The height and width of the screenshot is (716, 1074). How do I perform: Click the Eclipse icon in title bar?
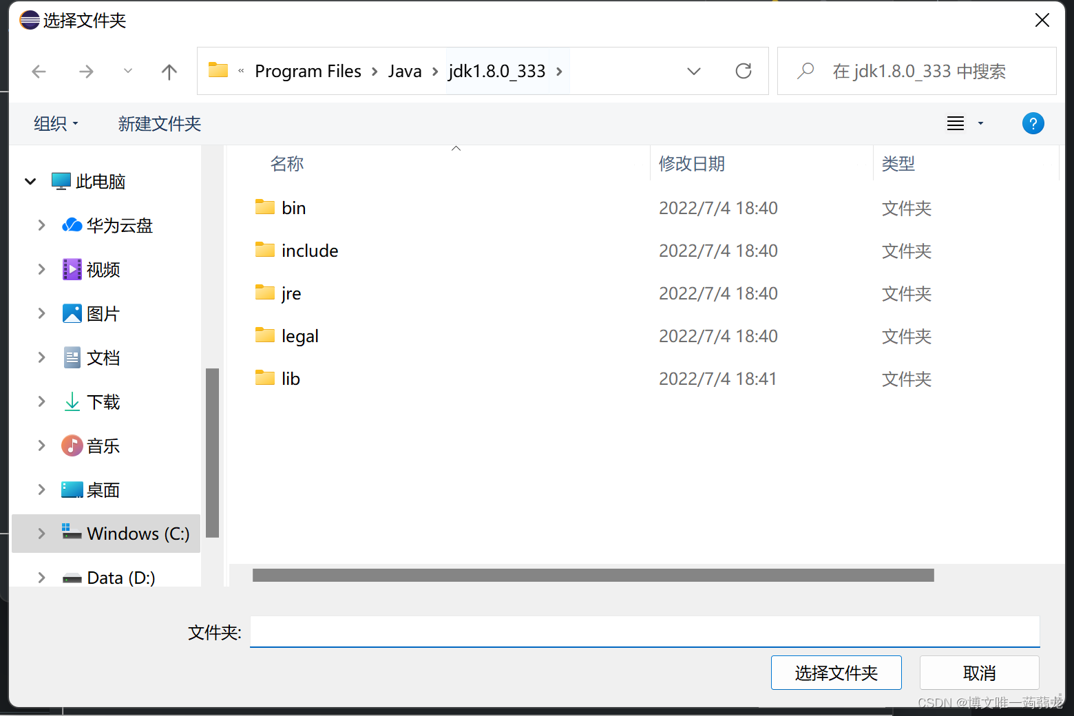click(x=30, y=20)
